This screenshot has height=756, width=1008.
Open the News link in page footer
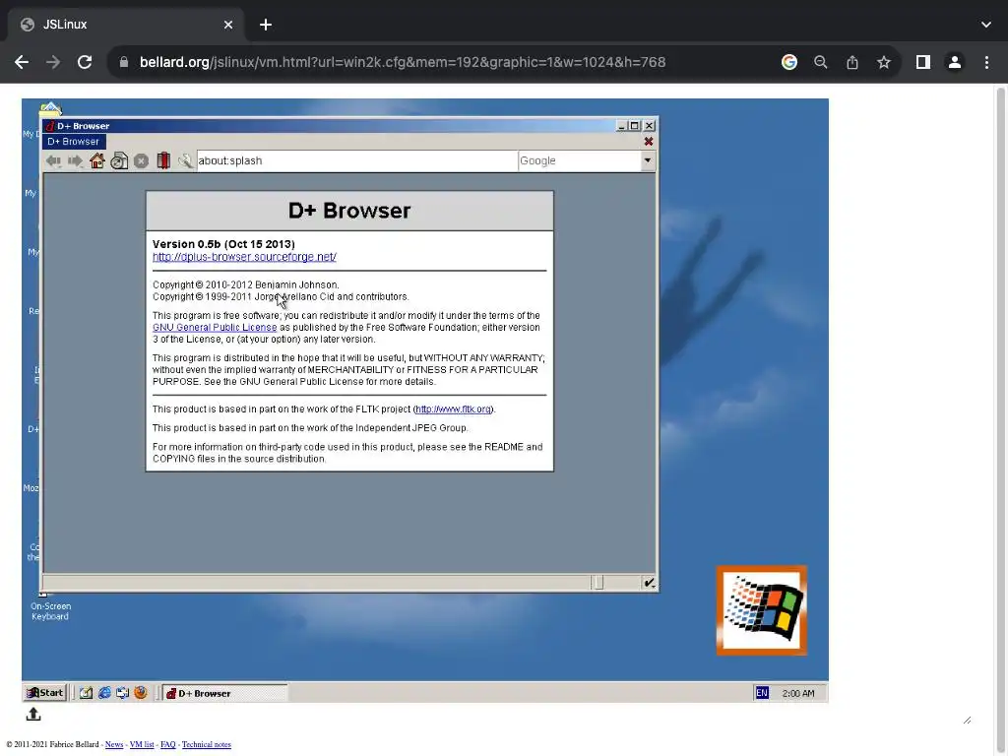pyautogui.click(x=114, y=744)
